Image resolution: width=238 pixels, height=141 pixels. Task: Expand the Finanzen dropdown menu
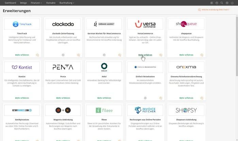[36, 3]
